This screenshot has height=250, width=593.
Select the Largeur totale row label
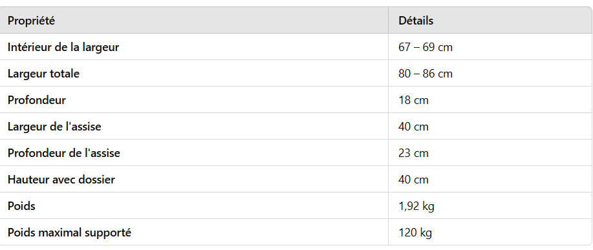pyautogui.click(x=43, y=74)
